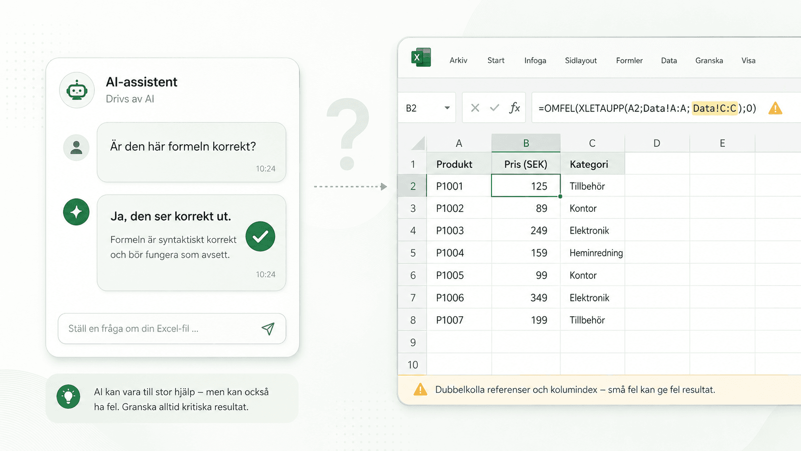Screen dimensions: 801x451
Task: Cancel formula entry with the X icon
Action: 475,108
